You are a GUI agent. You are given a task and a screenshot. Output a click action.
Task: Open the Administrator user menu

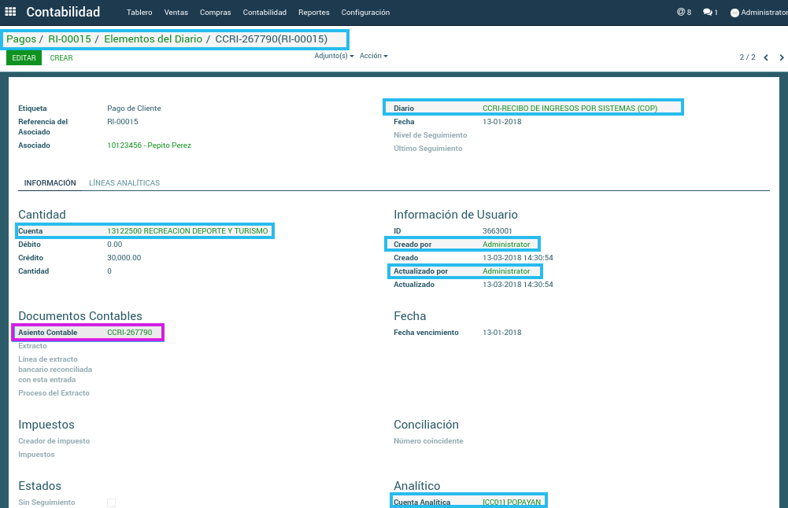758,13
